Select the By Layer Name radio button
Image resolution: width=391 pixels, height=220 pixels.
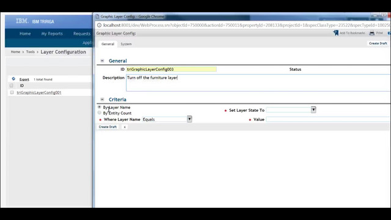coord(99,107)
